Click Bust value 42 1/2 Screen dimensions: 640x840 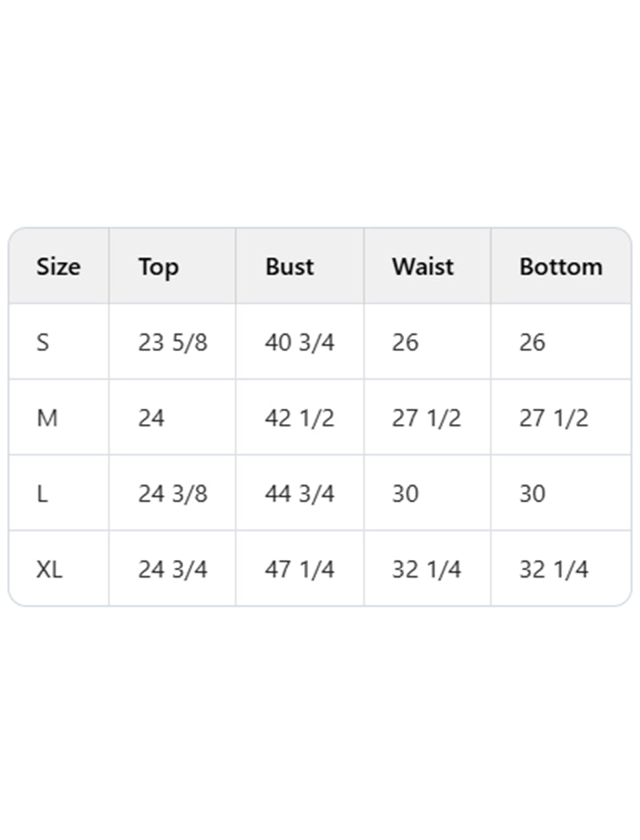click(300, 418)
